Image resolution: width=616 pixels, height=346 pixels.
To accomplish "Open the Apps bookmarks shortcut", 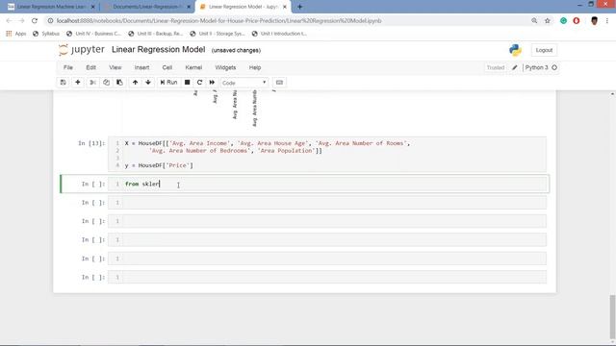I will (16, 34).
